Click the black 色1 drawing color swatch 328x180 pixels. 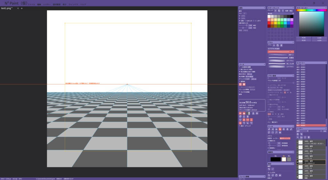point(276,159)
